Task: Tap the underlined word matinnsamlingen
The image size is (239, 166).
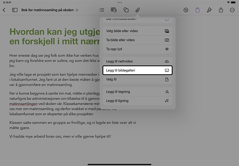Action: 23,104
